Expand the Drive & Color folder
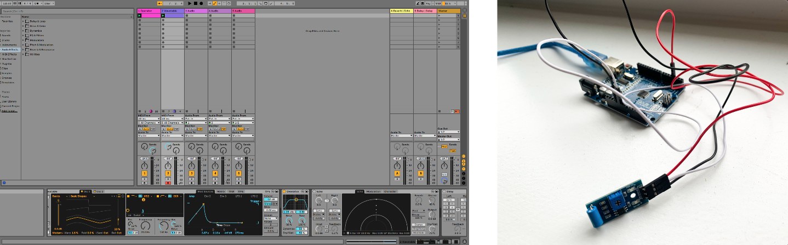The width and height of the screenshot is (788, 245). pos(23,25)
